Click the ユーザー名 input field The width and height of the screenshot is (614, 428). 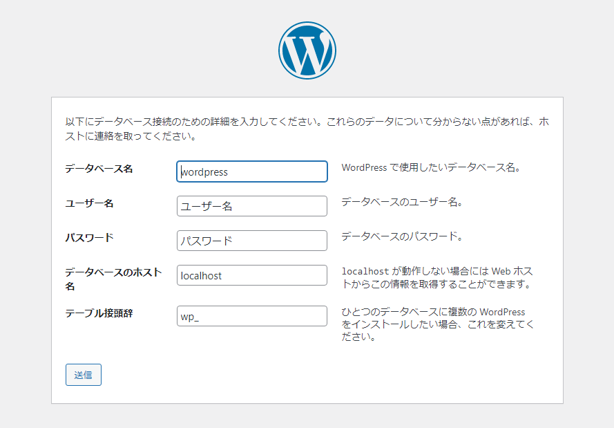[252, 206]
